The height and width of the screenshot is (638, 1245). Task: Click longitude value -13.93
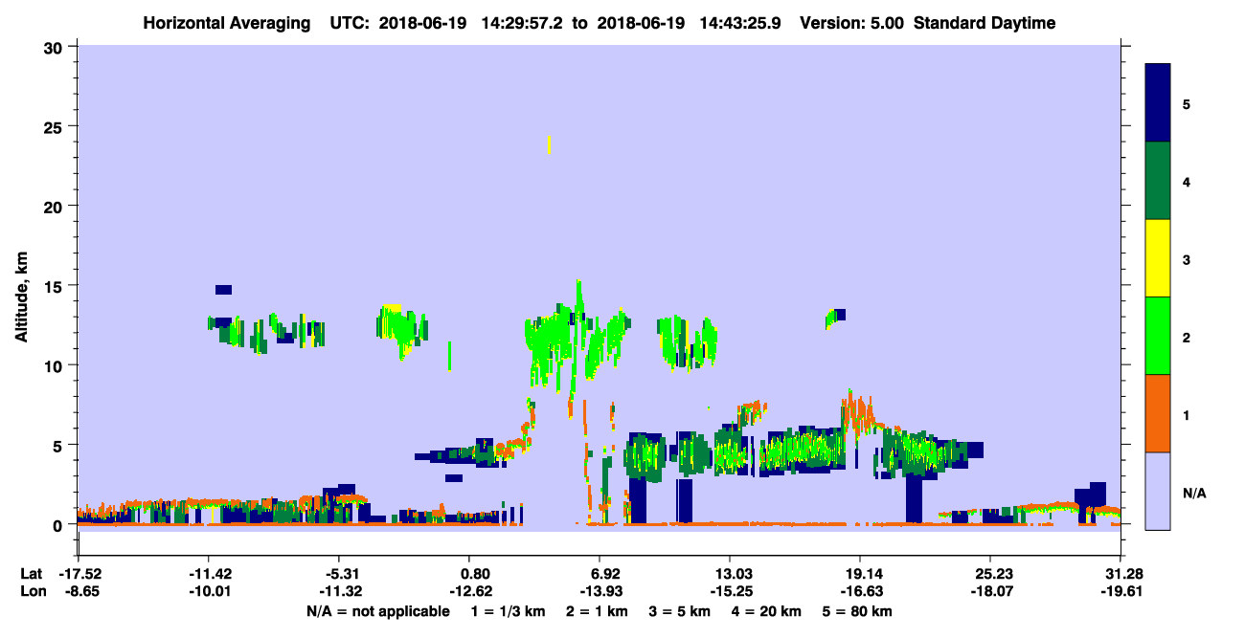tap(600, 591)
